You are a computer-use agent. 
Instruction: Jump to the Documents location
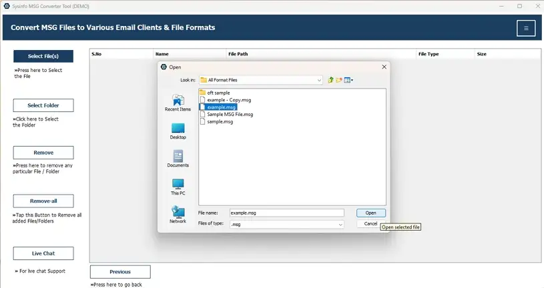178,159
